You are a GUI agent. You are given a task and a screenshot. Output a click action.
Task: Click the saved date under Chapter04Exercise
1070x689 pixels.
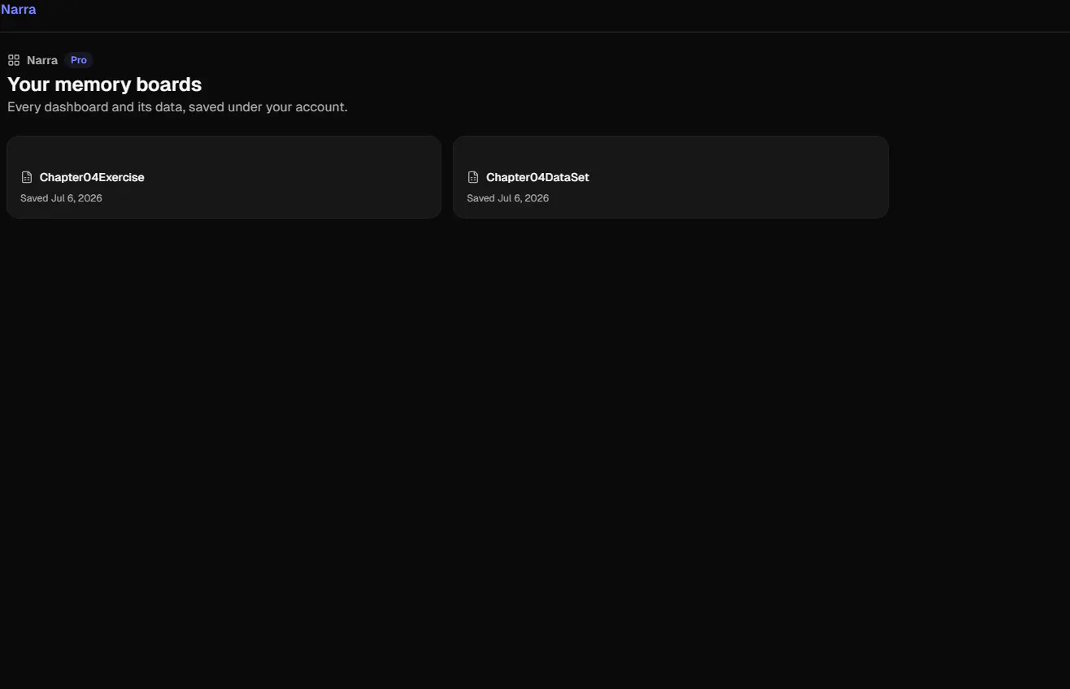click(x=61, y=198)
